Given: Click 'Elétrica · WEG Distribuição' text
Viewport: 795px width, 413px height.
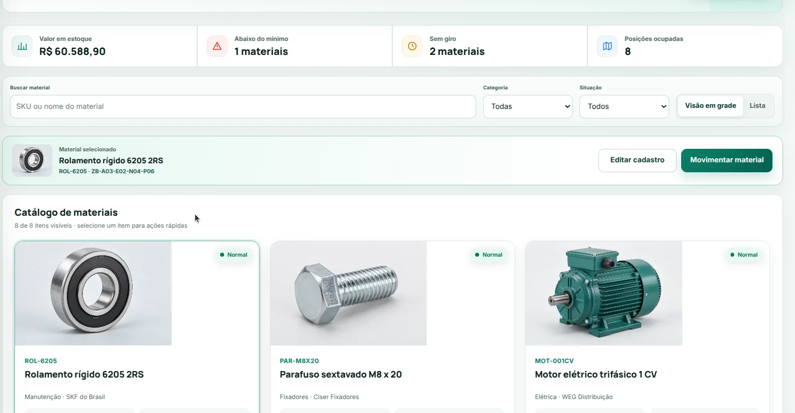Looking at the screenshot, I should [x=574, y=397].
